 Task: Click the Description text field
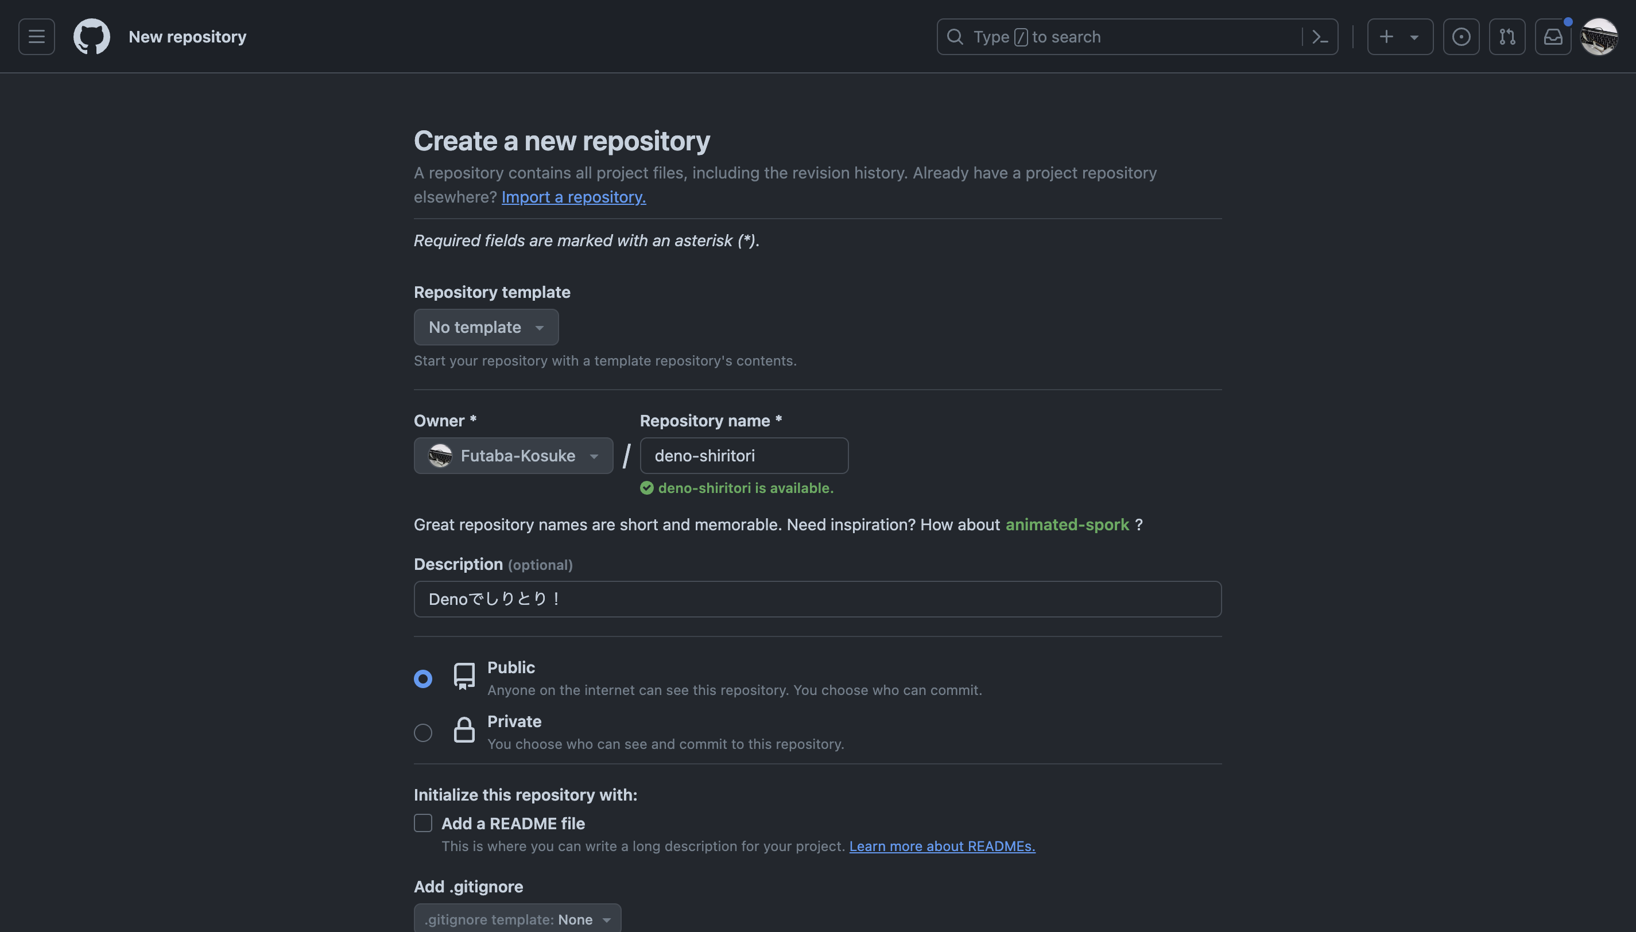pos(817,599)
